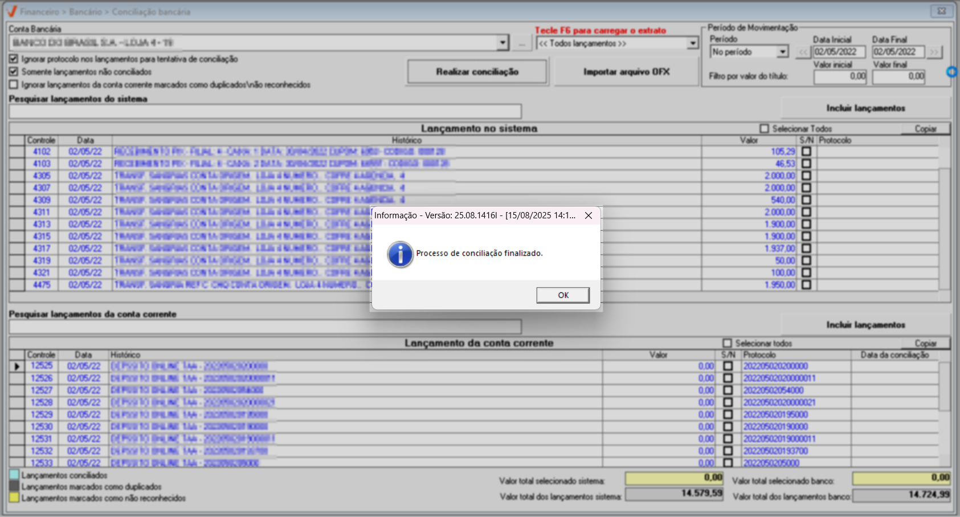Tick S/N checkbox for bank entry 12528
Viewport: 960px width, 517px height.
(x=728, y=402)
